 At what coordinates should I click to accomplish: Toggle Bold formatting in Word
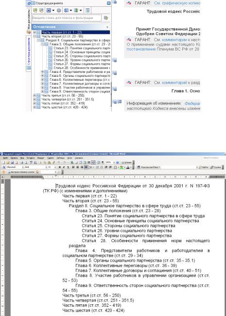point(60,167)
